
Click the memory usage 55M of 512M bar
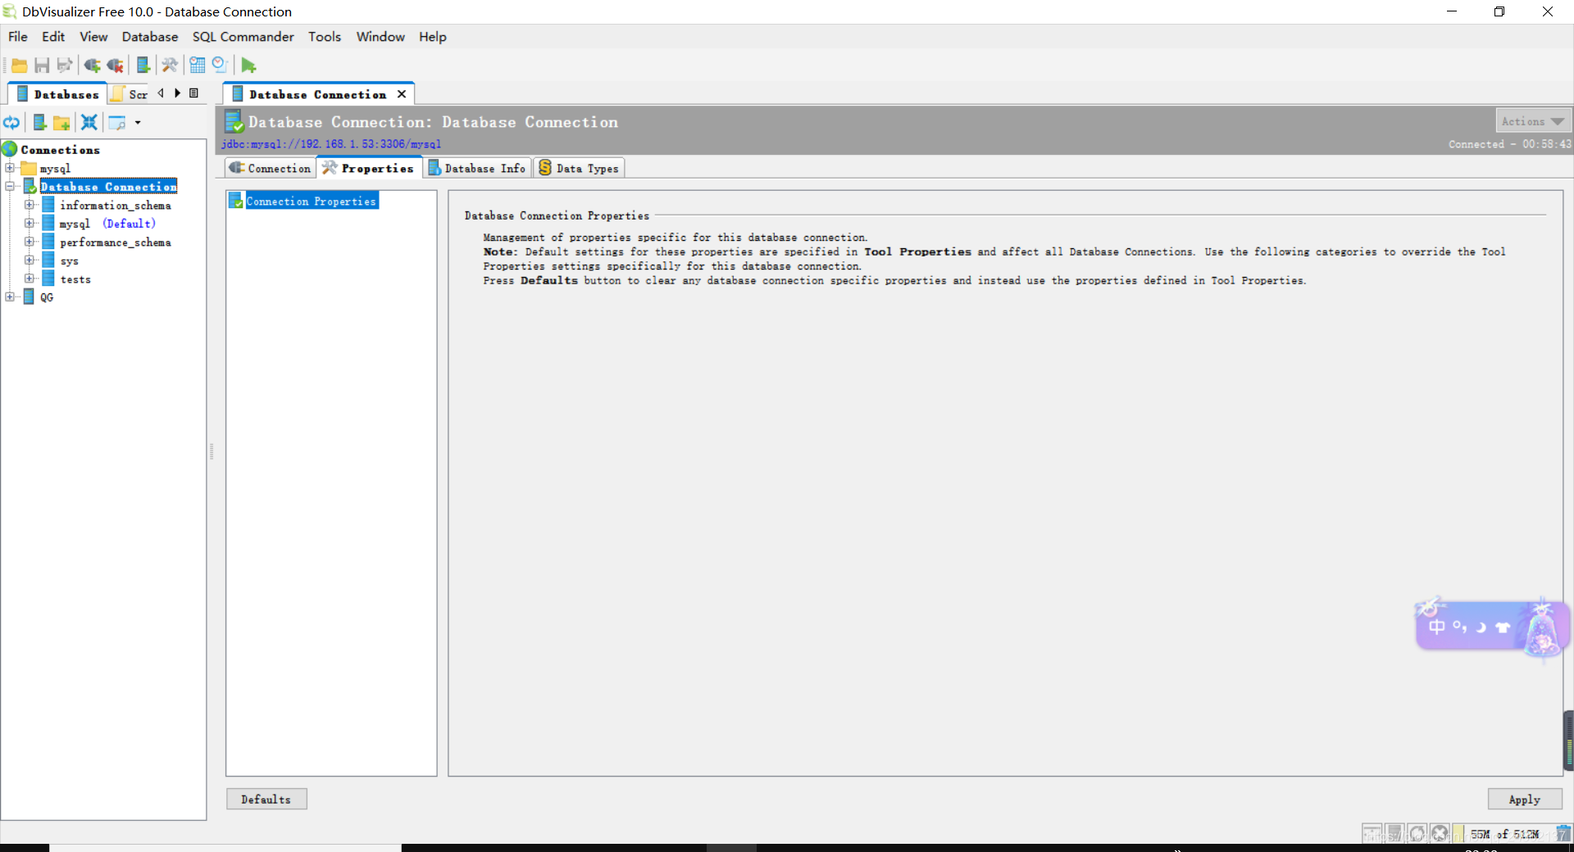click(1504, 834)
